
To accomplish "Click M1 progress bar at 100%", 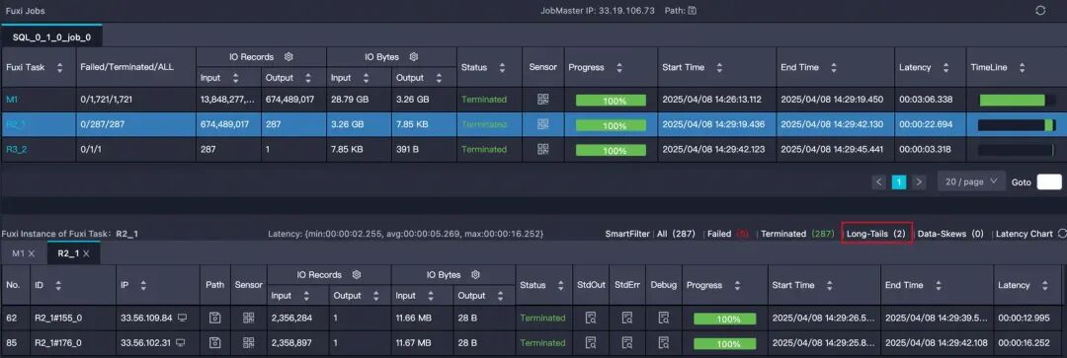I will click(x=611, y=100).
